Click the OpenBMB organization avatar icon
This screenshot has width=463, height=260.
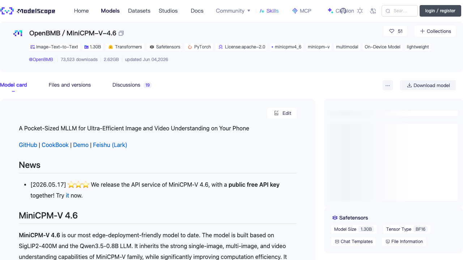[18, 33]
